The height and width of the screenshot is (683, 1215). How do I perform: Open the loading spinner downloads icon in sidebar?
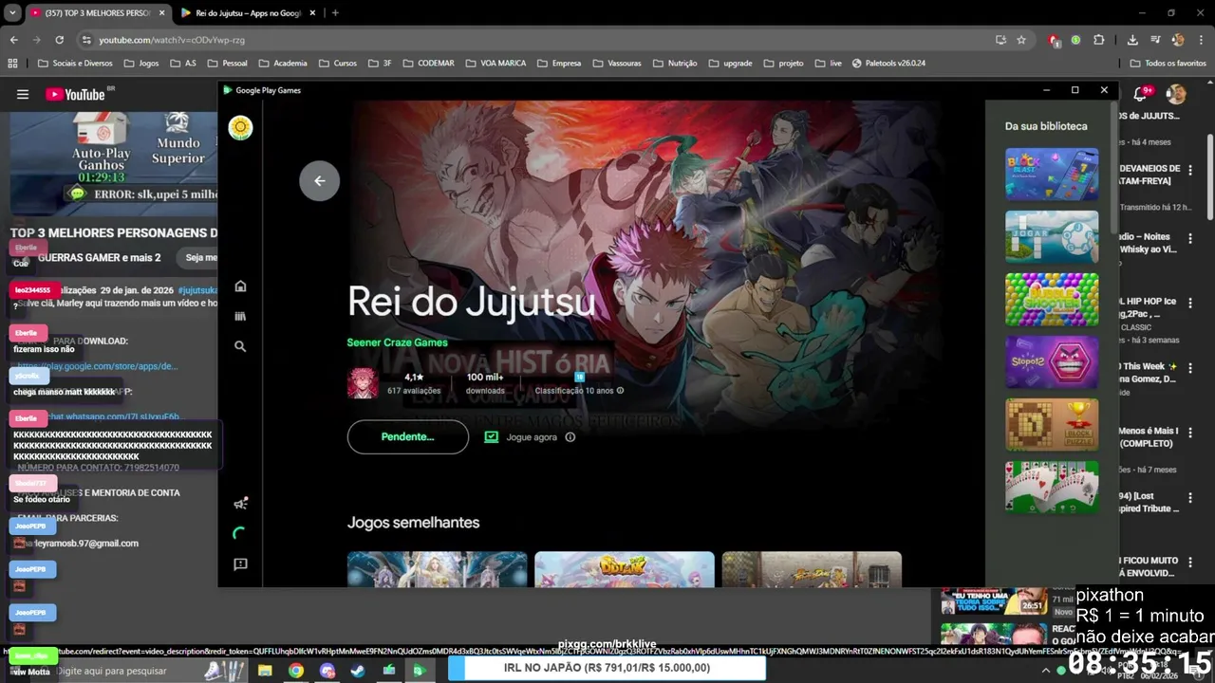coord(240,534)
